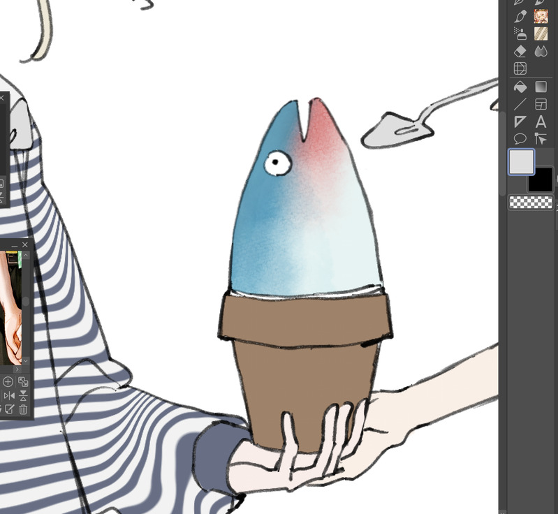Select the Airbrush tool
The width and height of the screenshot is (558, 514).
pyautogui.click(x=520, y=34)
